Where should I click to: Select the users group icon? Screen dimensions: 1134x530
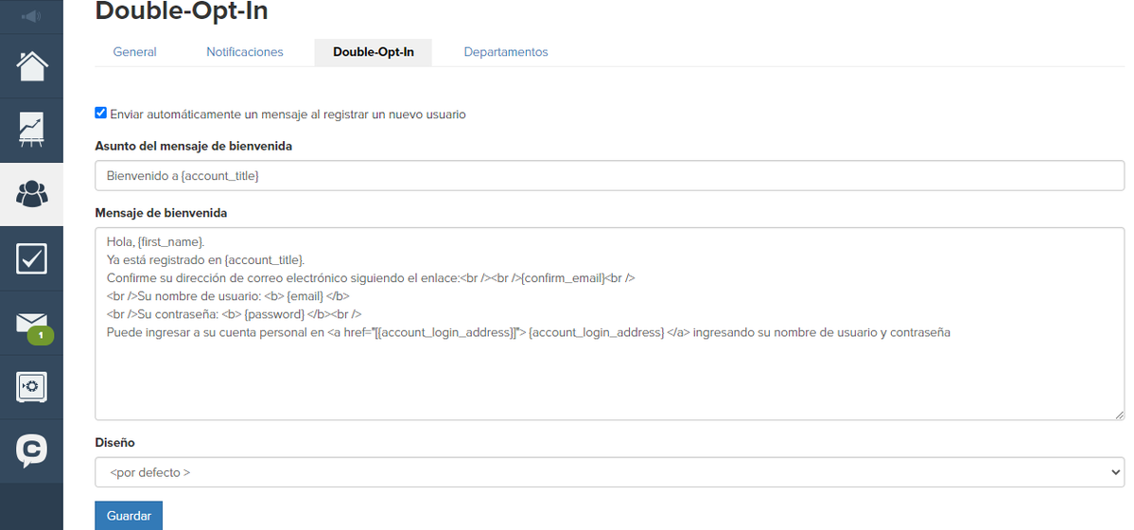[x=32, y=193]
